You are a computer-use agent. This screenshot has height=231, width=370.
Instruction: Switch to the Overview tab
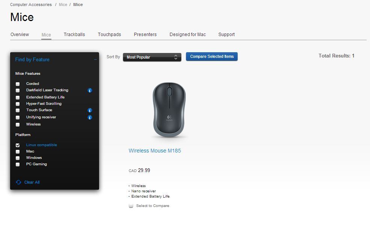(x=20, y=34)
